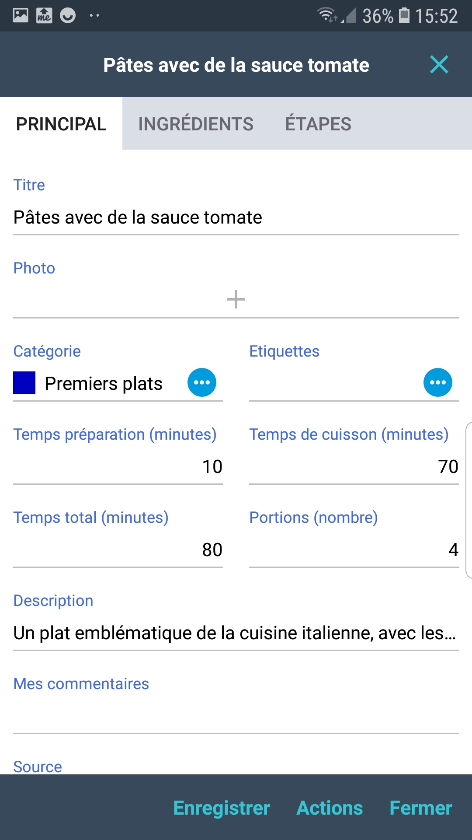This screenshot has height=840, width=472.
Task: Open the Description text field
Action: click(x=236, y=633)
